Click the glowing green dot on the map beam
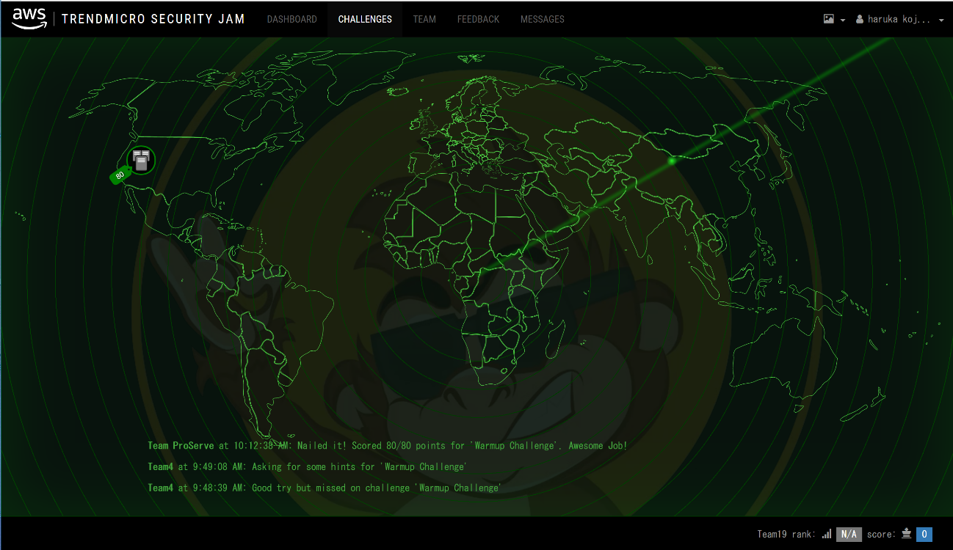This screenshot has height=550, width=953. 672,160
